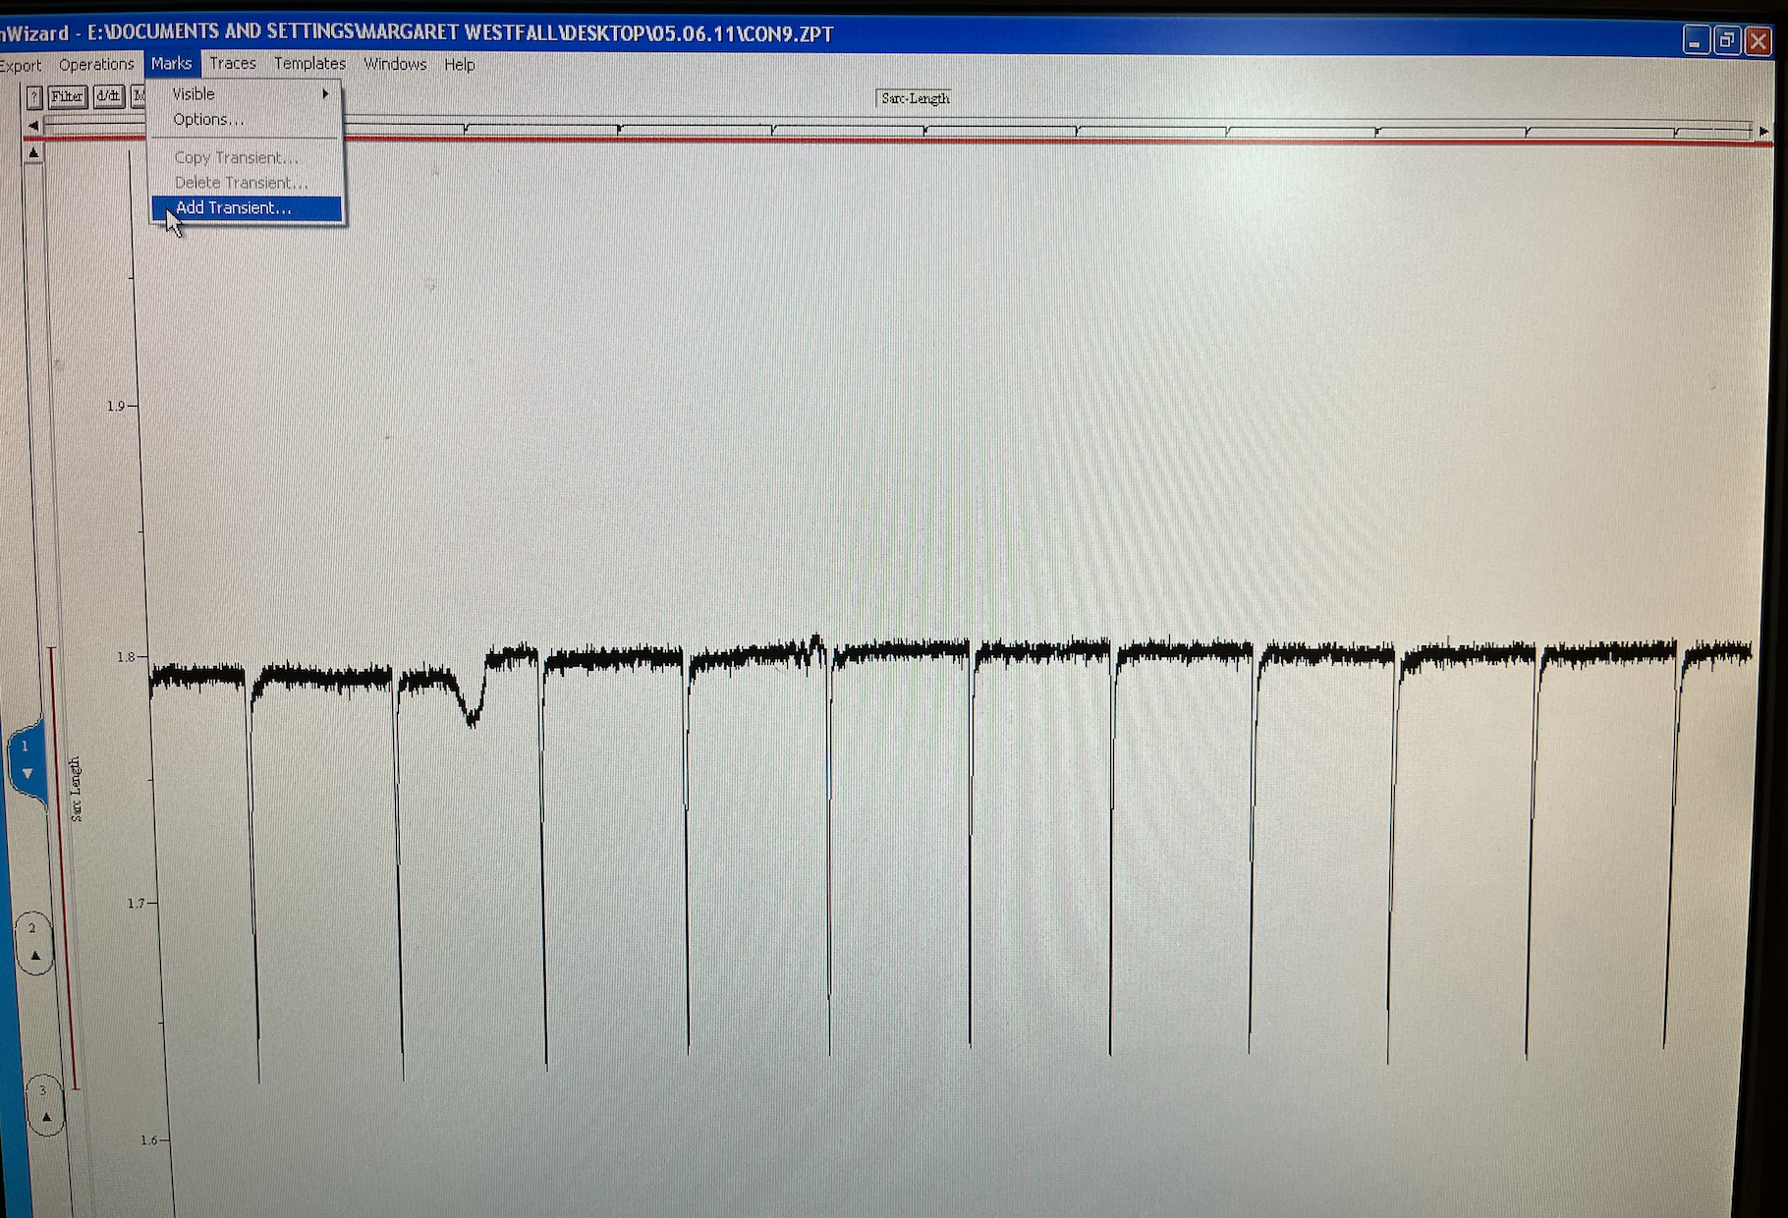Screen dimensions: 1788x1218
Task: Open the Help menu
Action: (459, 65)
